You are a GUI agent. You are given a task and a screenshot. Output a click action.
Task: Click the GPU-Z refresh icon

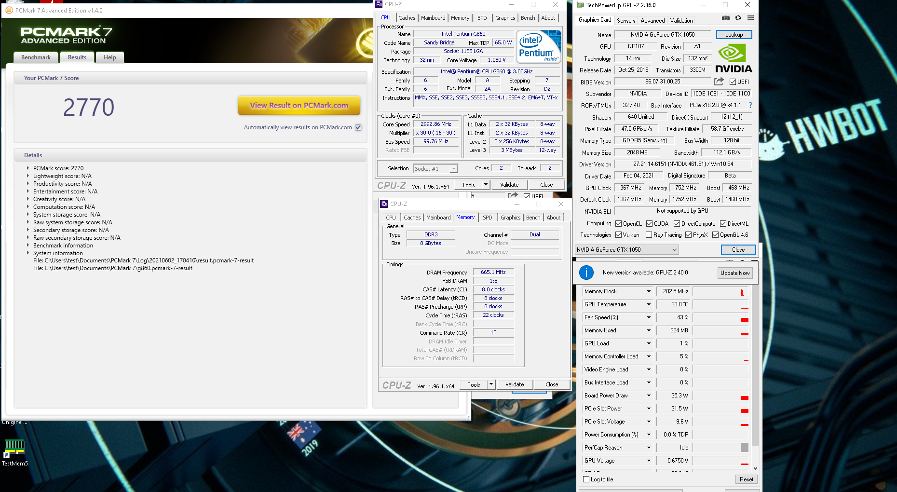click(x=738, y=18)
